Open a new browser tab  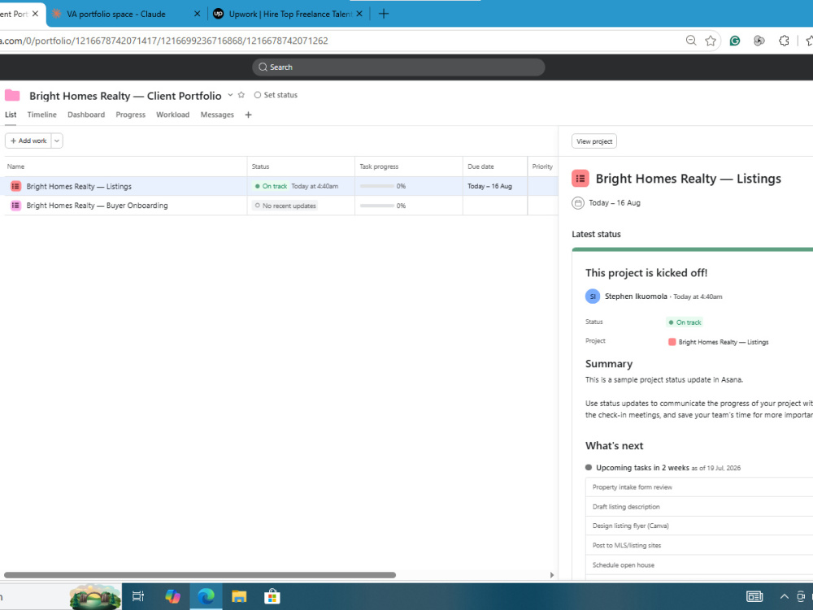pyautogui.click(x=384, y=14)
